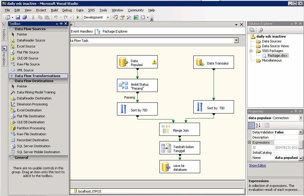
Task: Collapse the SSIS Packages tree node
Action: [x=251, y=51]
